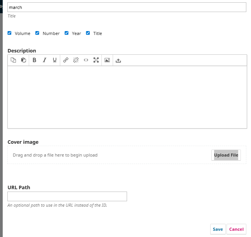Uncheck the Volume checkbox

pos(10,33)
